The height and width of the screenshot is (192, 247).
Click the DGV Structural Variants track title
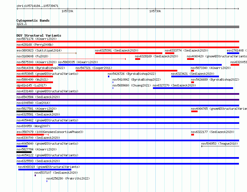click(39, 35)
